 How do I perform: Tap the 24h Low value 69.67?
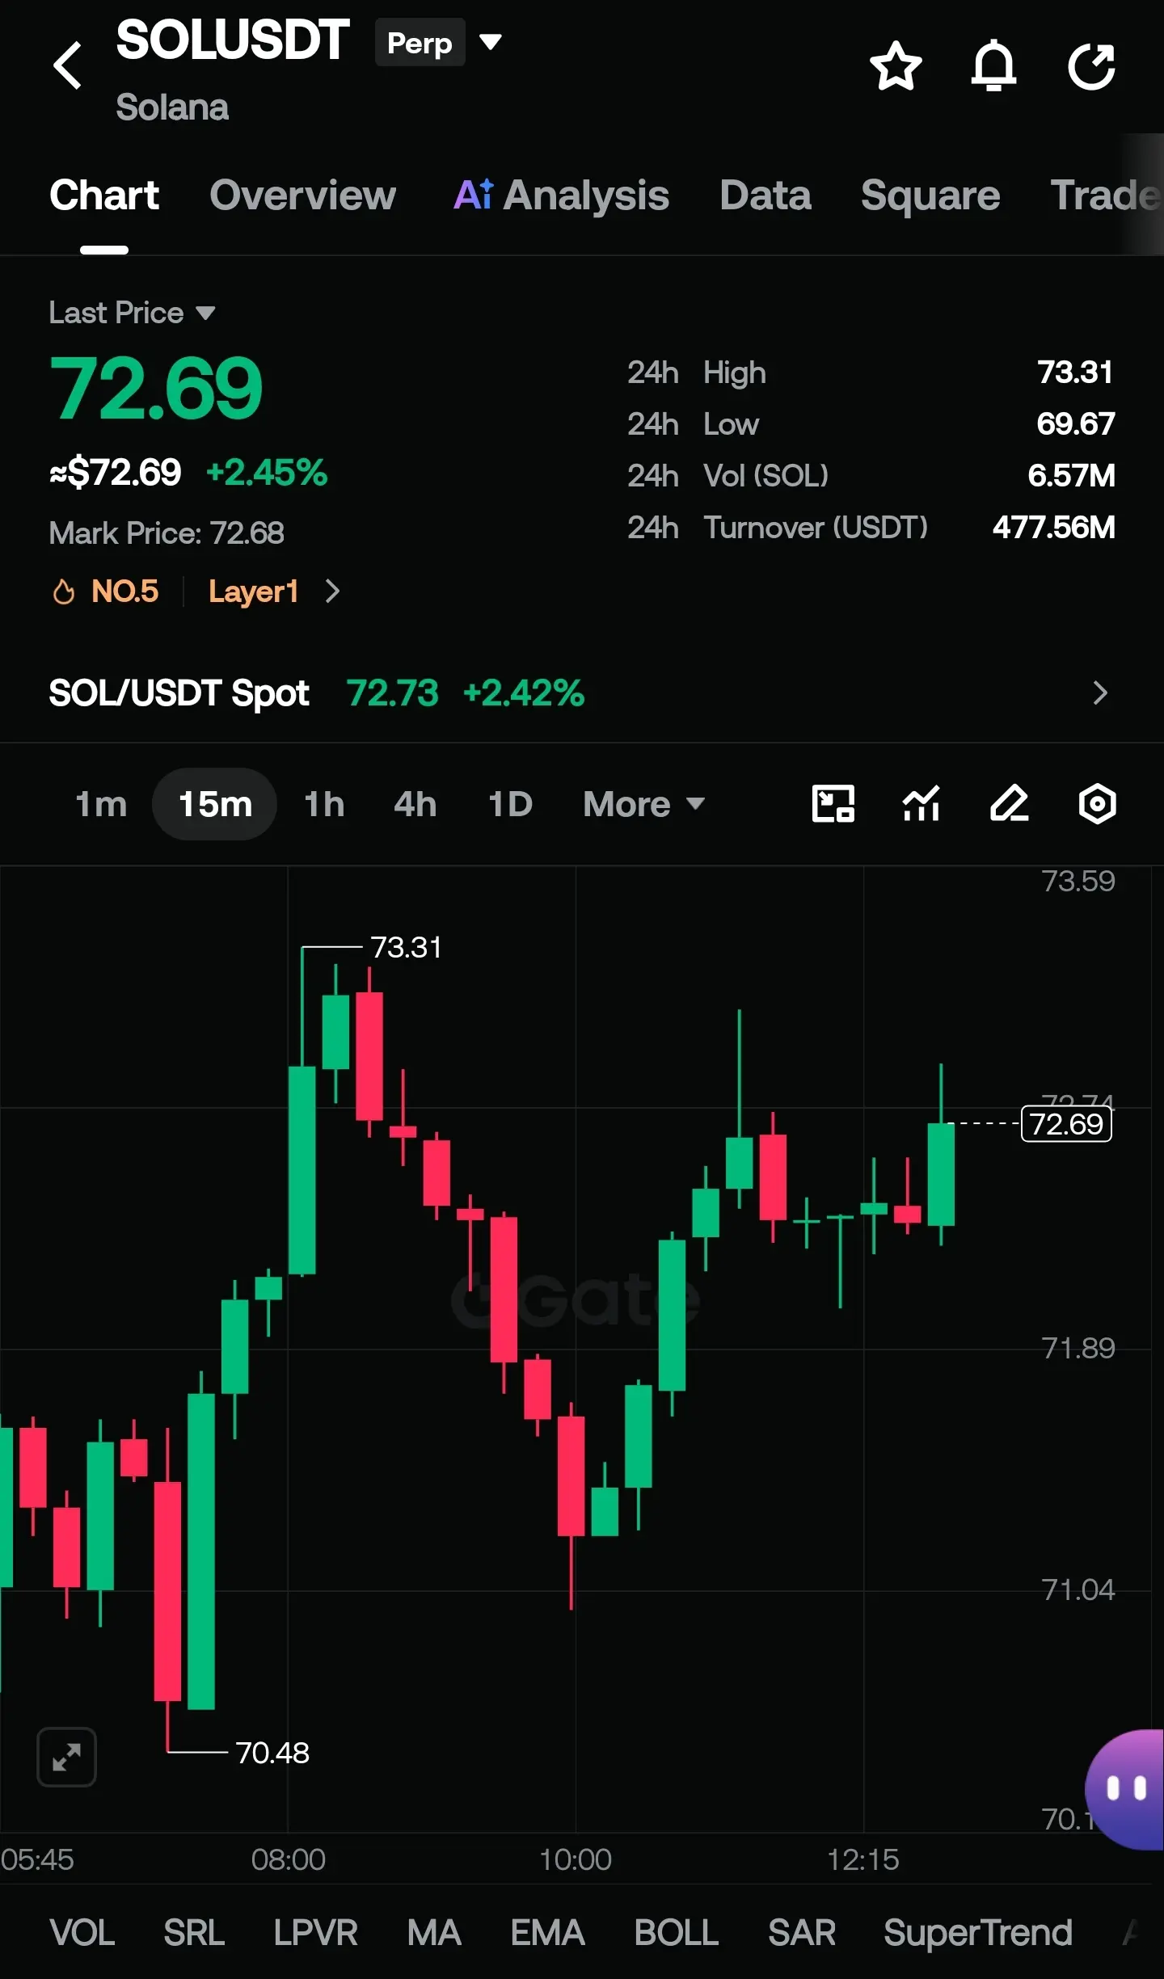point(1076,424)
